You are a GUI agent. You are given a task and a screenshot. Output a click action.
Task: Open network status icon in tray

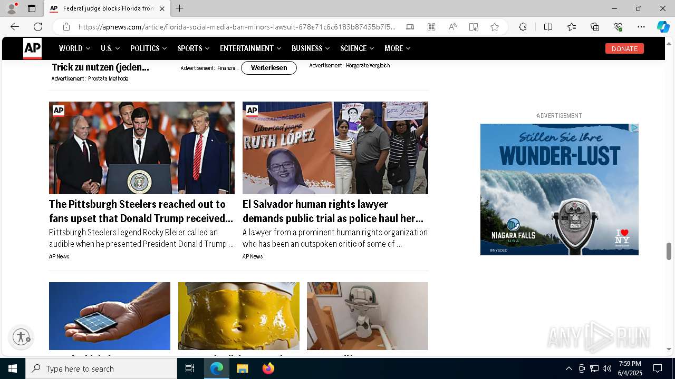tap(594, 368)
